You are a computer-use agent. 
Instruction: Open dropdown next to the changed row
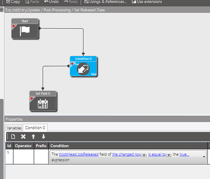[144, 155]
